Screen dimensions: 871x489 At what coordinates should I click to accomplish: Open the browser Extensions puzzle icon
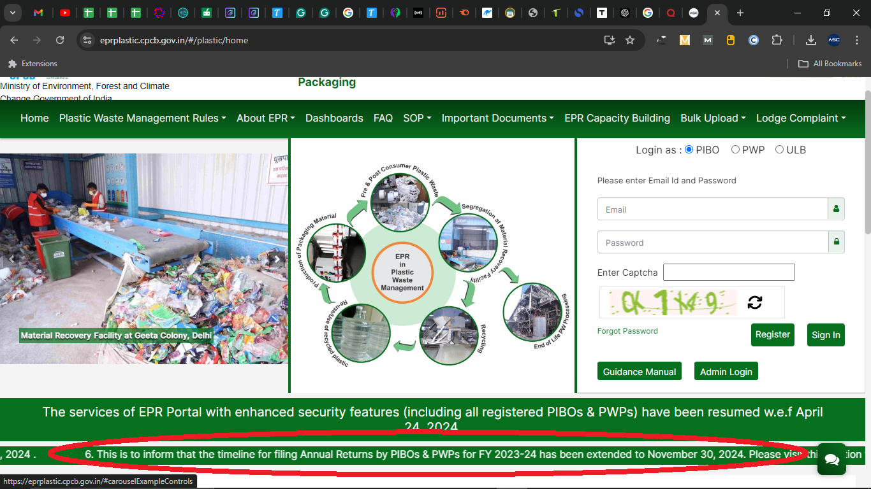click(x=777, y=39)
